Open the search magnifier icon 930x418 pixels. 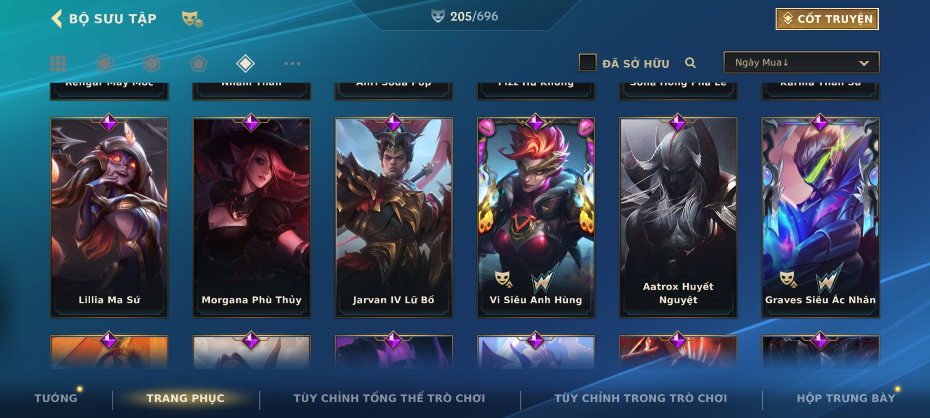pos(690,63)
